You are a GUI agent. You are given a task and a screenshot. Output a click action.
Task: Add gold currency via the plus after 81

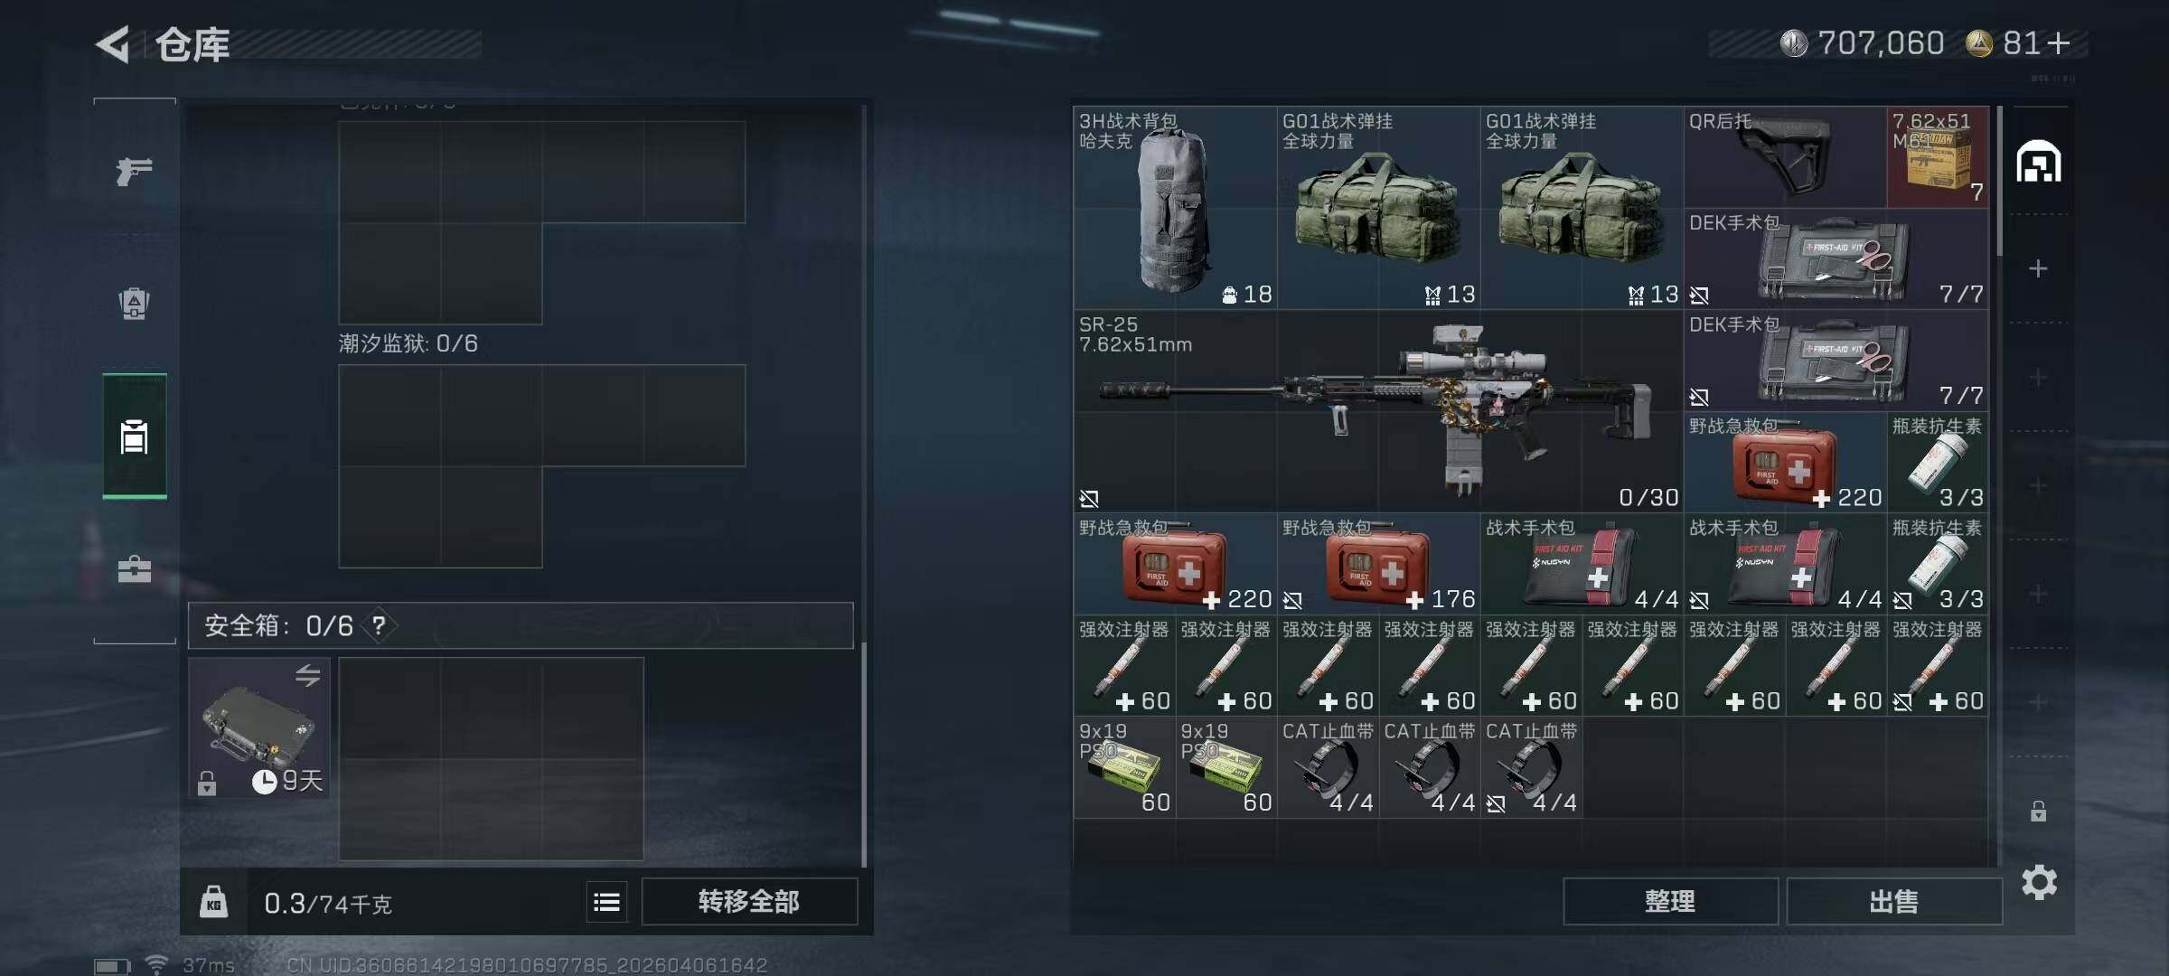[x=2059, y=43]
